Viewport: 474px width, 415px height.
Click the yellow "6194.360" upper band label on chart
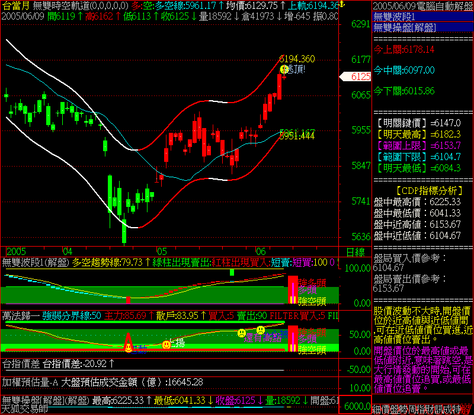(x=297, y=59)
